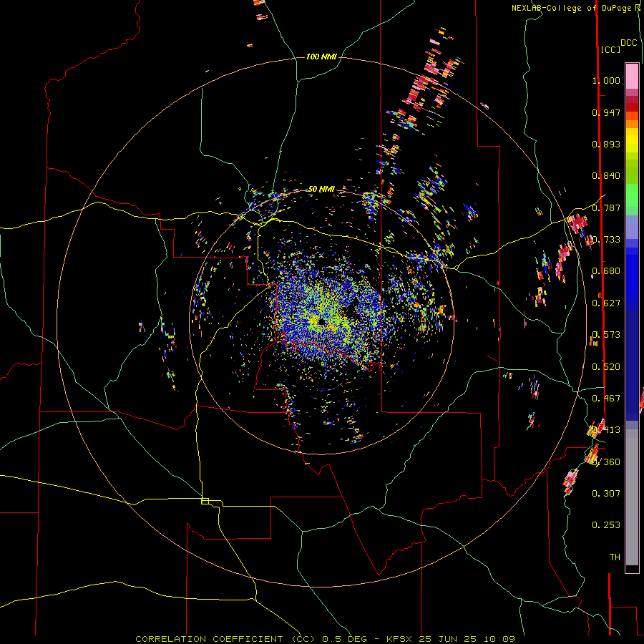Click the 0.840 legend value

[x=606, y=176]
